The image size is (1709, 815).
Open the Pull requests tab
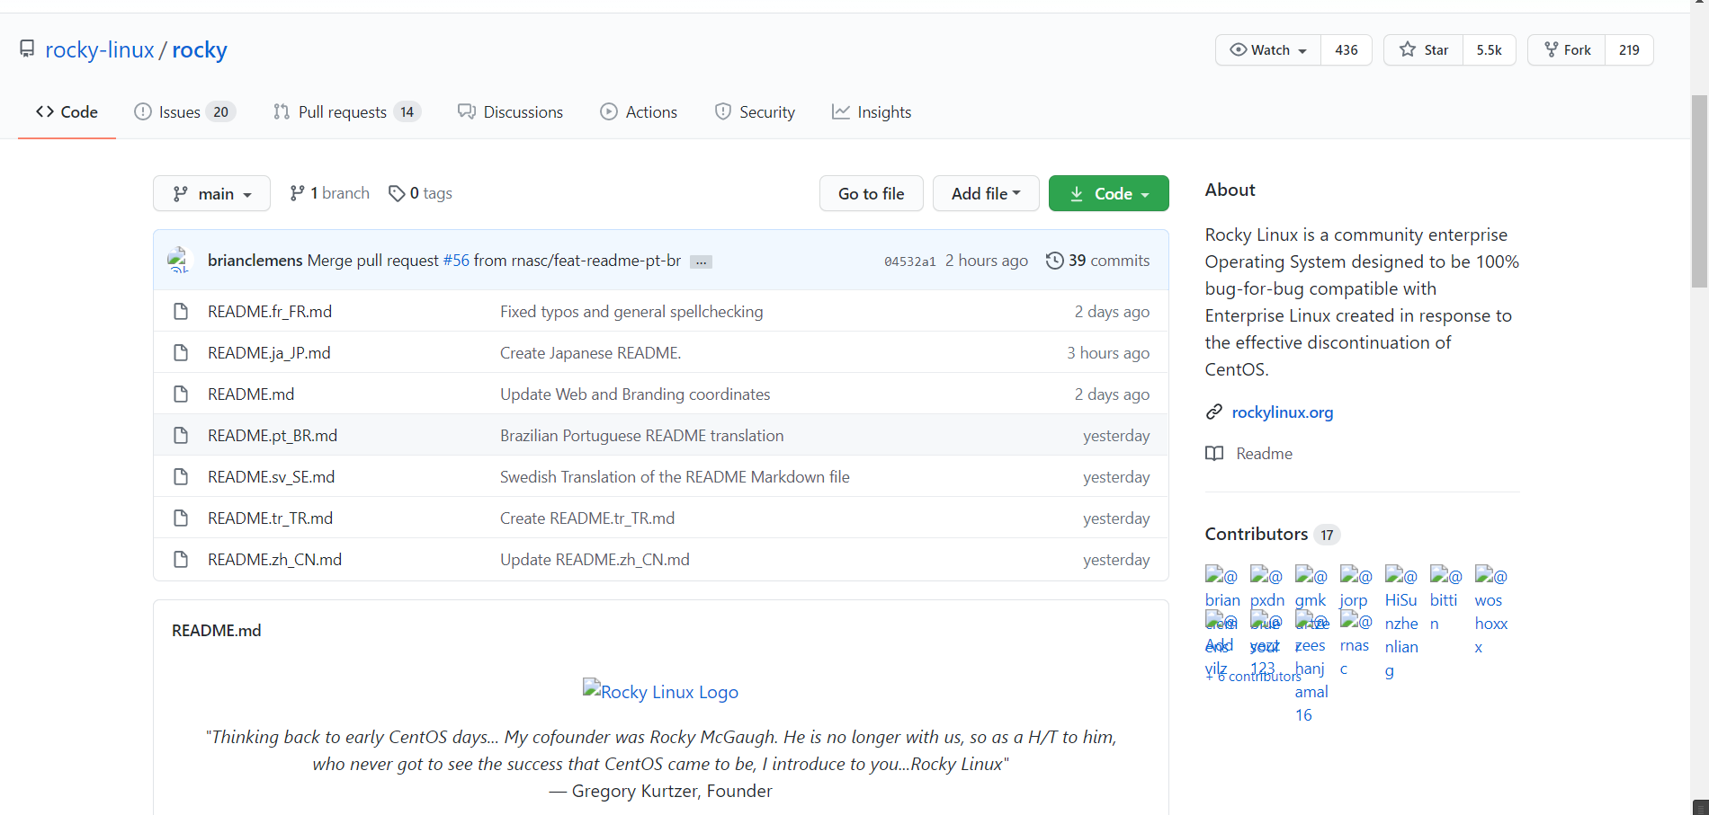coord(347,112)
